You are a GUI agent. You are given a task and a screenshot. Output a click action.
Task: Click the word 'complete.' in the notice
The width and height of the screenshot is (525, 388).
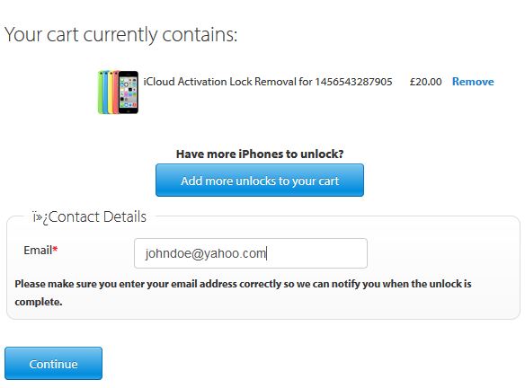click(x=39, y=302)
